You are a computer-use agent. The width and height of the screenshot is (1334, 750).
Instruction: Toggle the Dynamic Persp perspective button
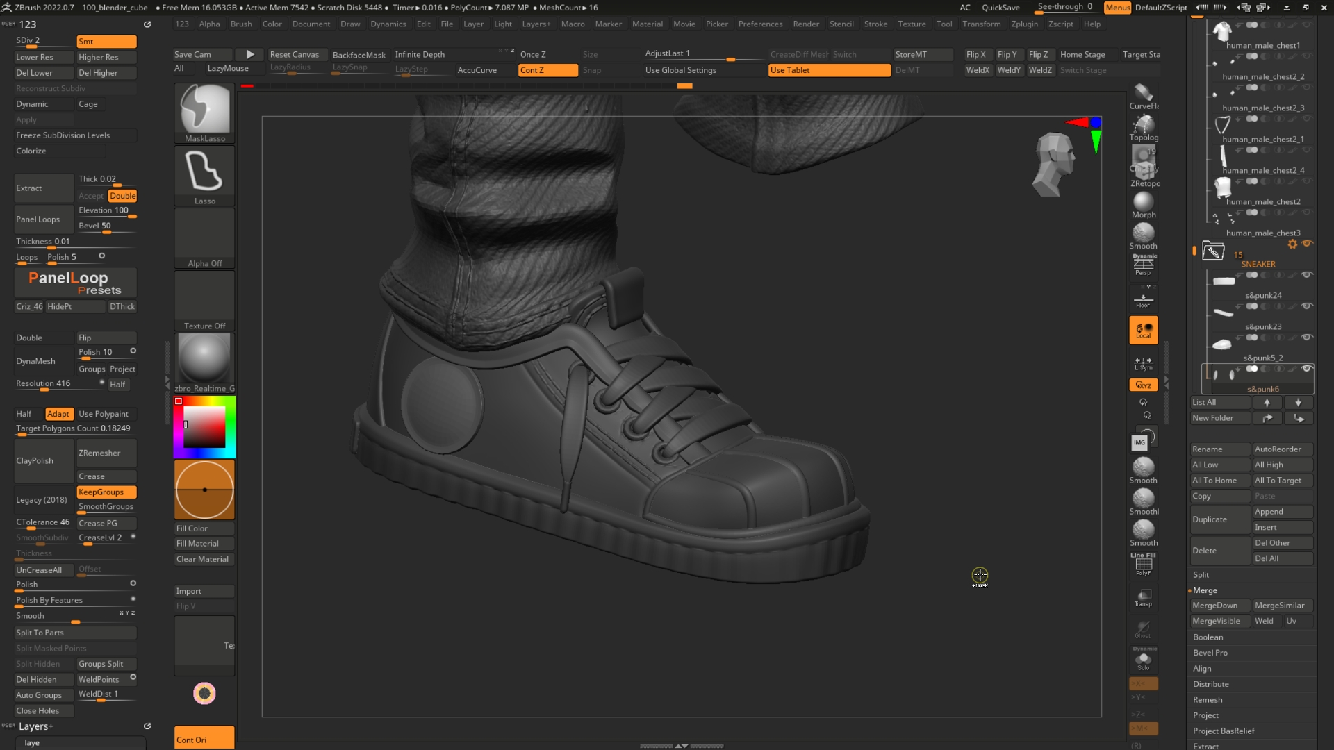(1143, 265)
